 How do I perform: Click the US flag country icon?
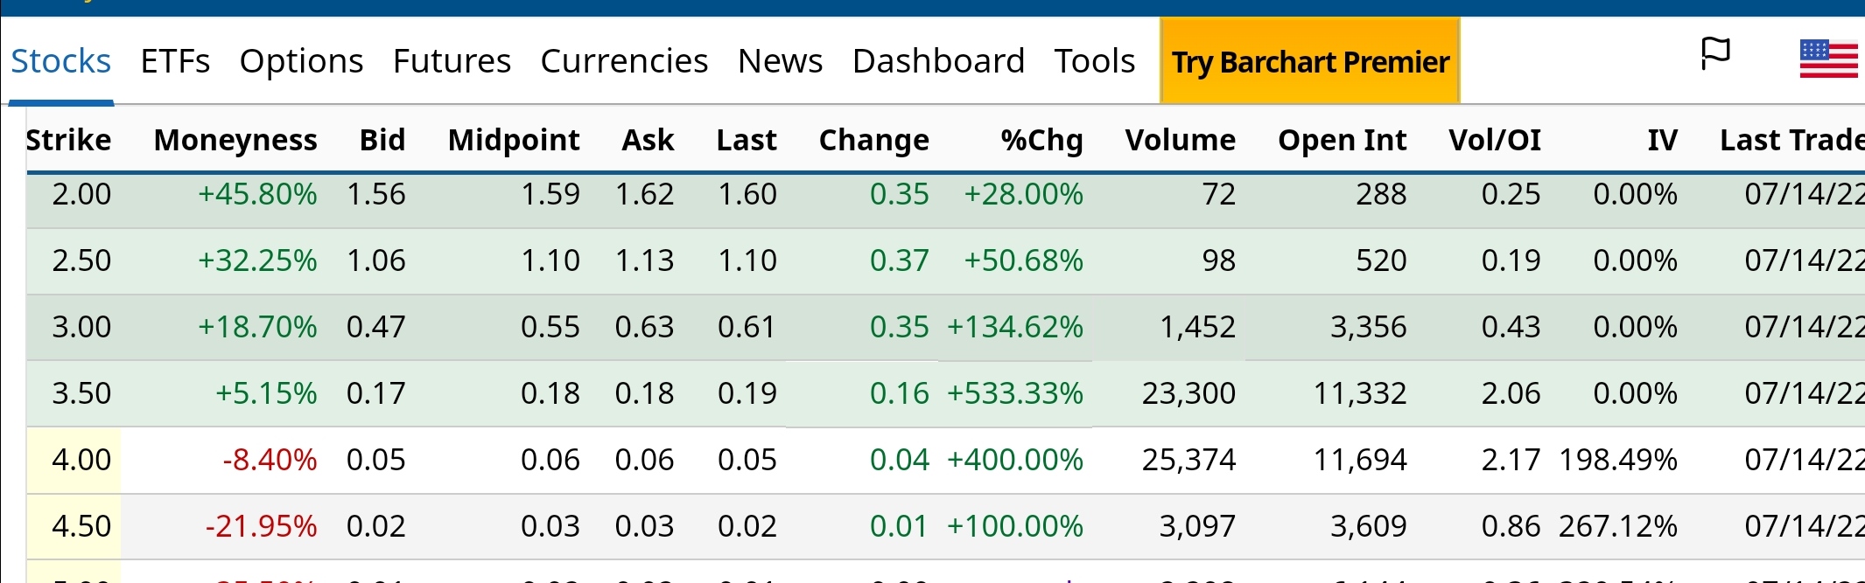click(x=1828, y=59)
